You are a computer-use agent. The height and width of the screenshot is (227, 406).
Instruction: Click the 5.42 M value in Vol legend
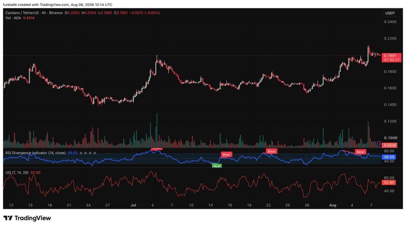tap(29, 18)
